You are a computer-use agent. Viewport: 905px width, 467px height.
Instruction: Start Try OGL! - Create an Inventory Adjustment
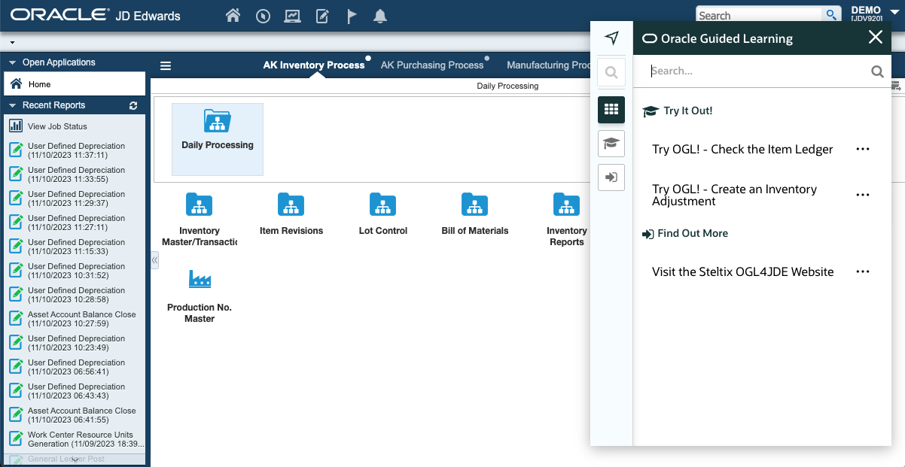click(734, 195)
